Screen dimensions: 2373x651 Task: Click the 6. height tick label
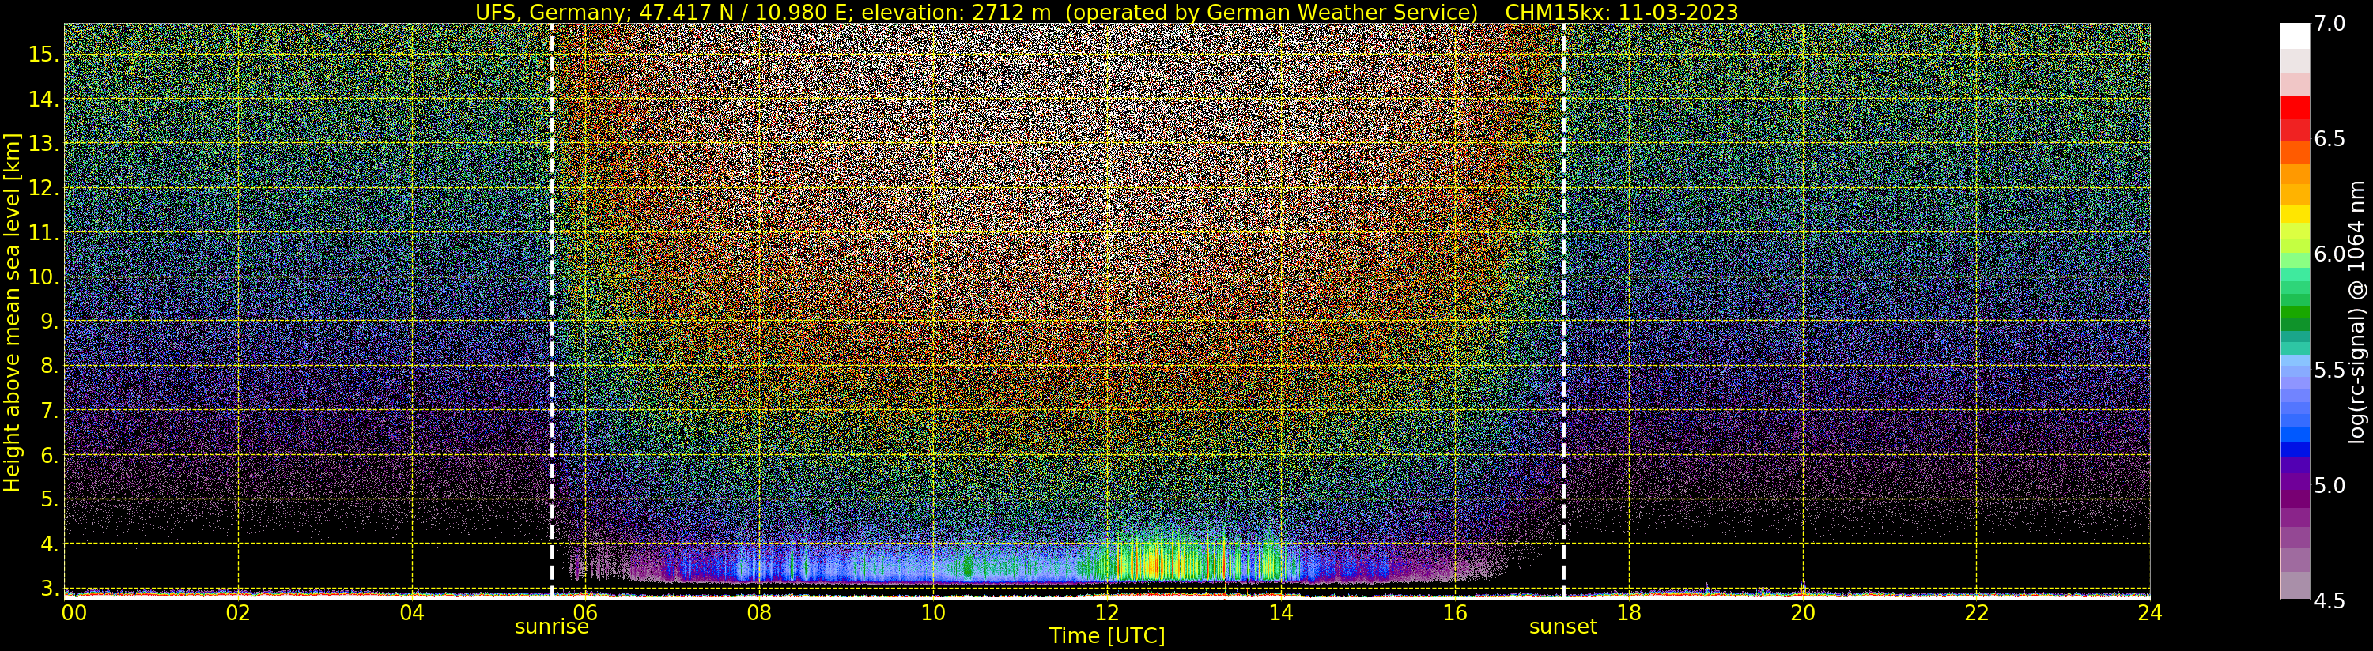49,455
